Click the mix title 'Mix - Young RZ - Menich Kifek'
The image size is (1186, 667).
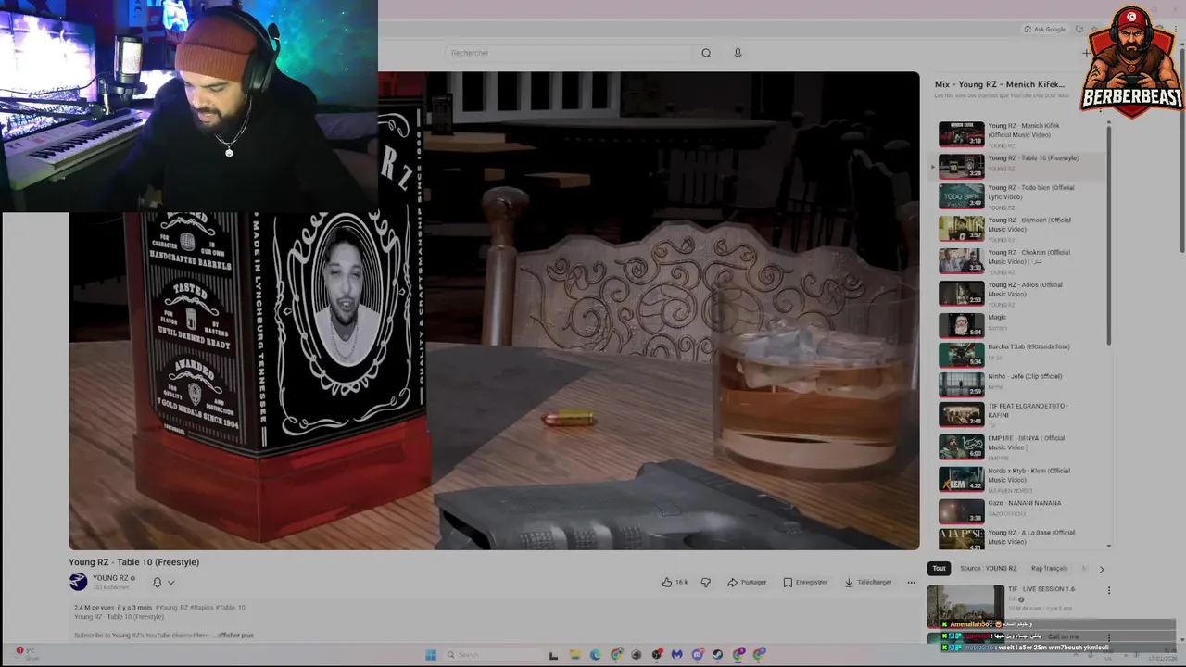(999, 84)
